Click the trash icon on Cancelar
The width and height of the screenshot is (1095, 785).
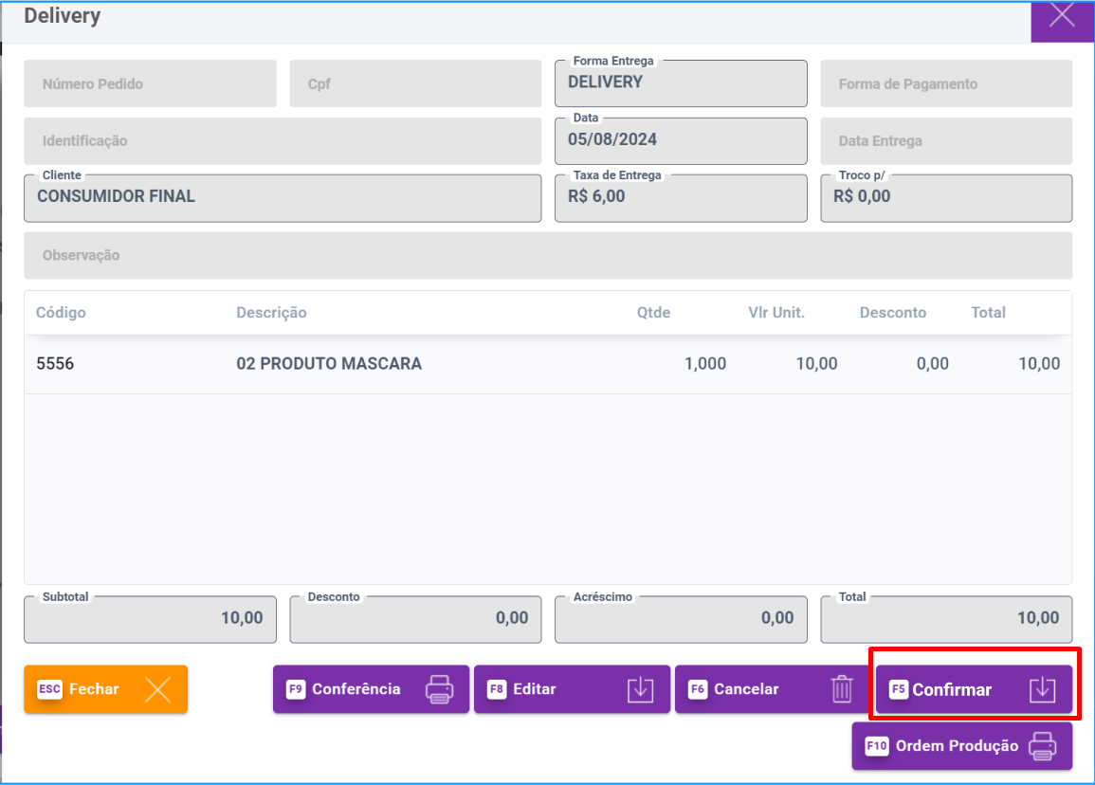coord(842,689)
